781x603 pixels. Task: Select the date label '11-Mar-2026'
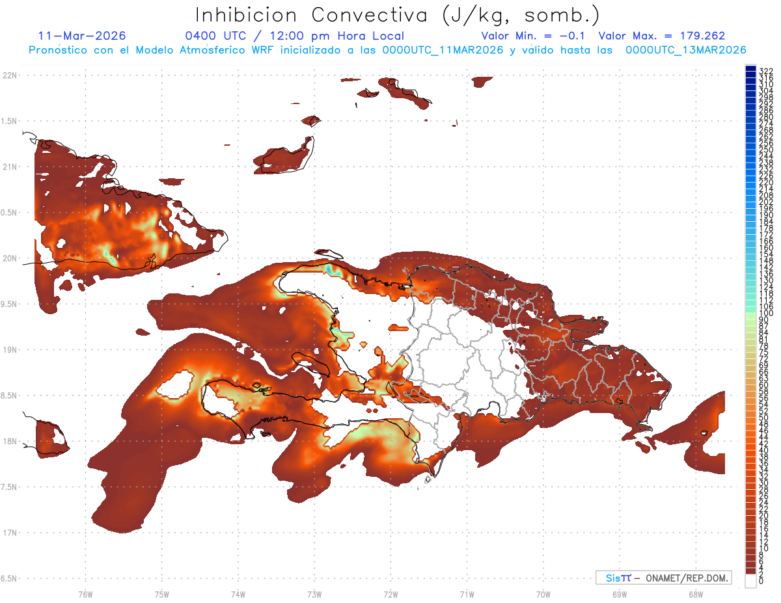point(83,36)
